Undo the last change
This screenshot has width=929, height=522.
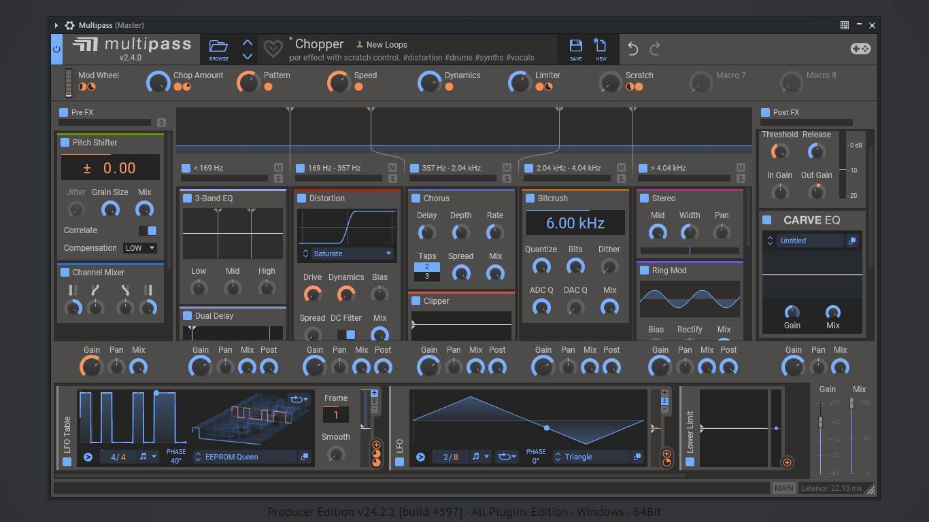[632, 49]
